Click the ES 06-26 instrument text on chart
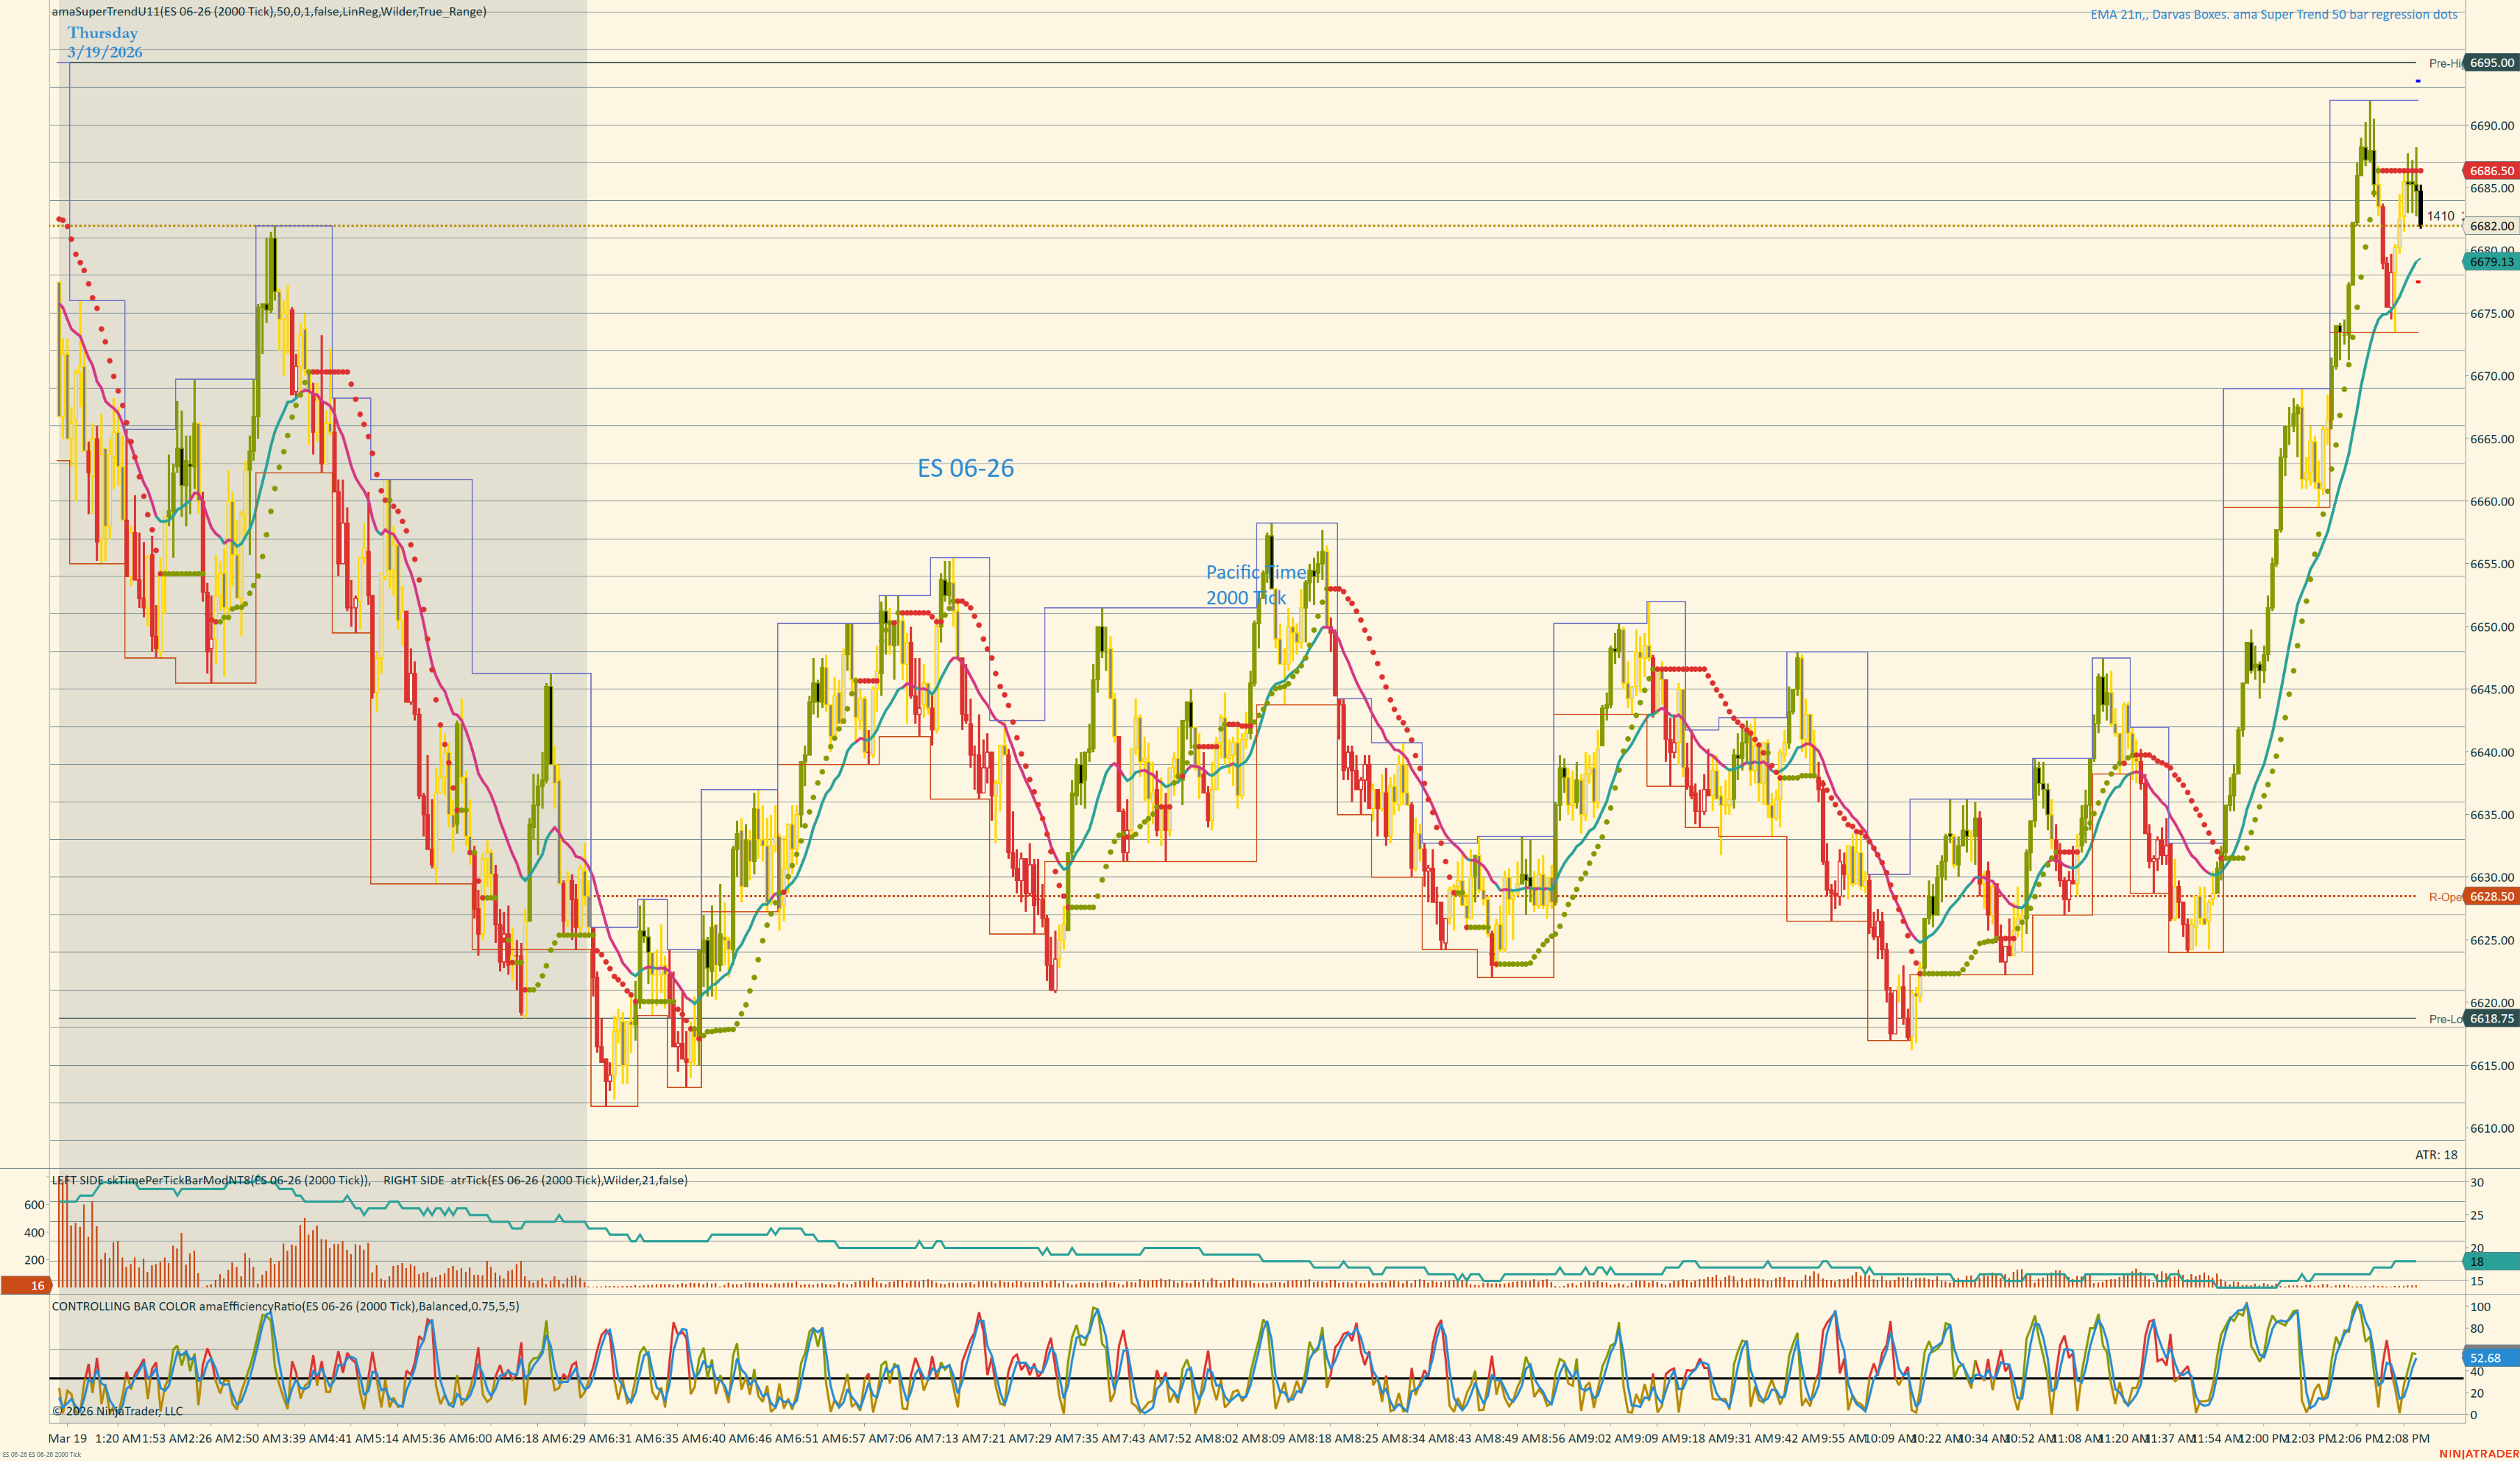 pyautogui.click(x=966, y=468)
